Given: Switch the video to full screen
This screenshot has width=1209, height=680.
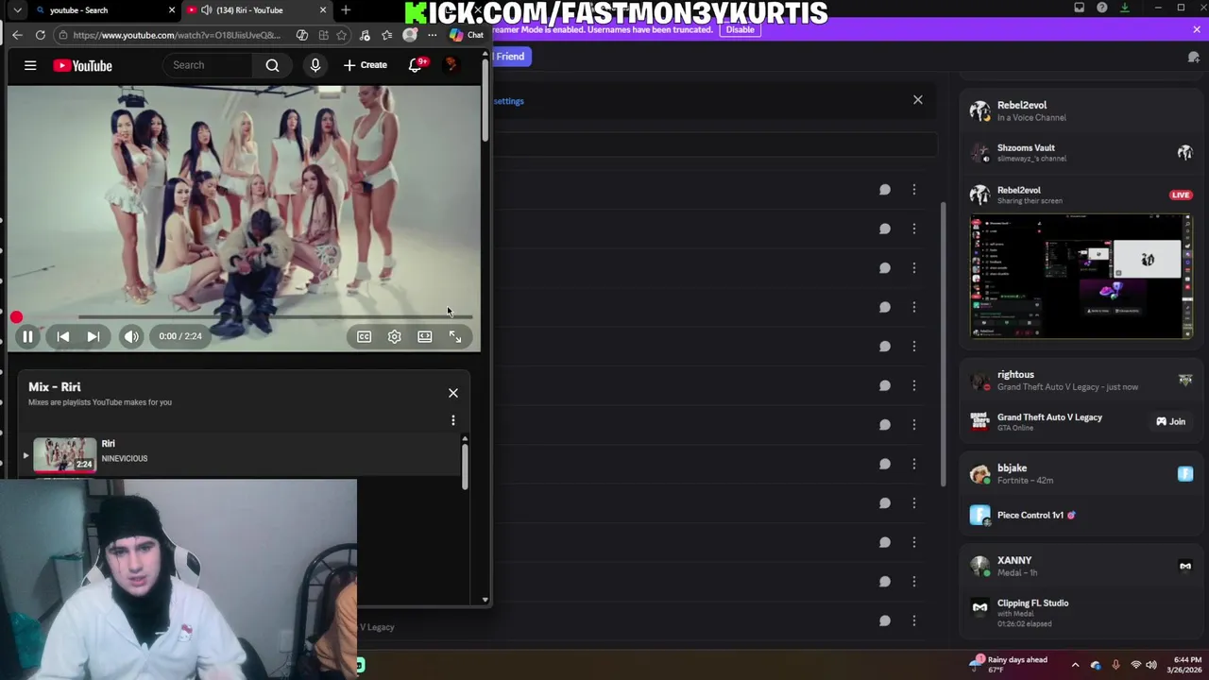Looking at the screenshot, I should tap(455, 336).
